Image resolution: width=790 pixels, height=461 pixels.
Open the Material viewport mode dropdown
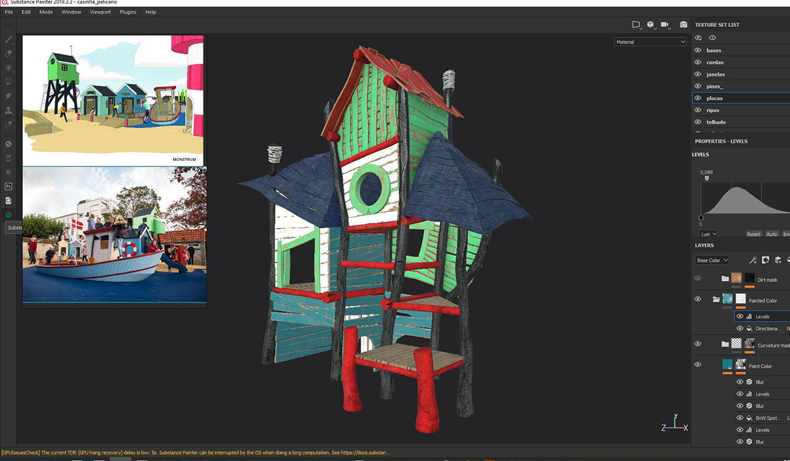(650, 42)
